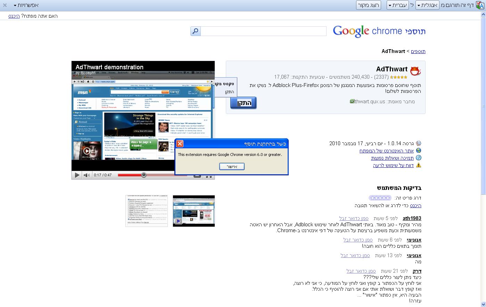Click the בדיקות המשתמש reviews heading

(399, 188)
